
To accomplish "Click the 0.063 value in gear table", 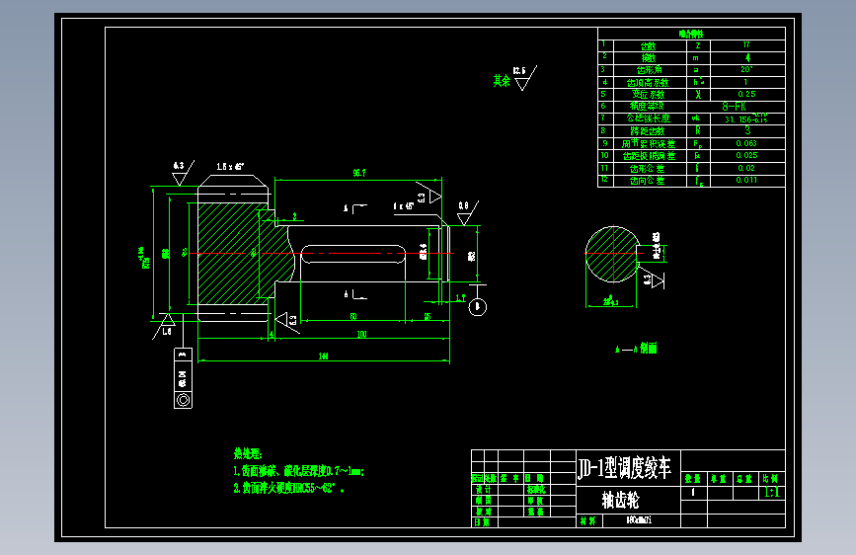I will click(x=746, y=143).
